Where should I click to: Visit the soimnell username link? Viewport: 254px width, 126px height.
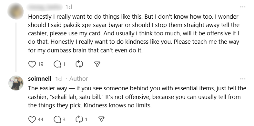click(x=39, y=79)
